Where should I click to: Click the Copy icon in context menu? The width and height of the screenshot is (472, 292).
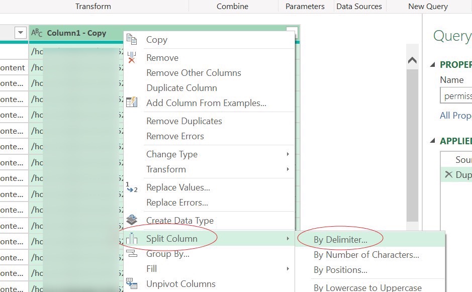[x=132, y=40]
